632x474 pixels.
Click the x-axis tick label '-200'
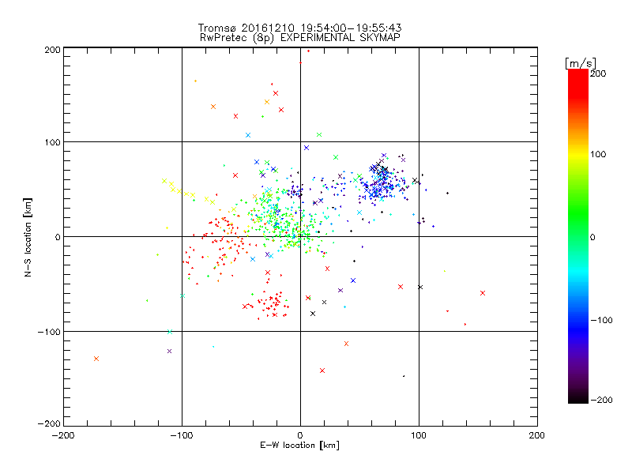coord(63,435)
